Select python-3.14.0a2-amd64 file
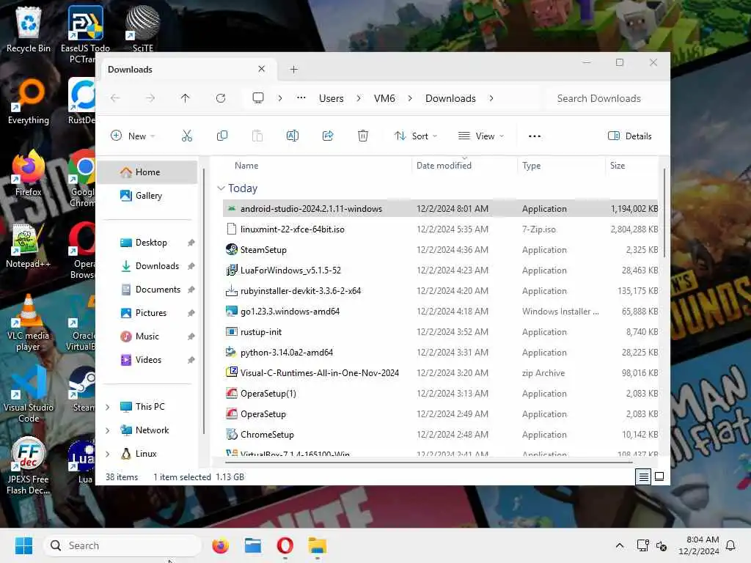Image resolution: width=751 pixels, height=563 pixels. tap(441, 353)
